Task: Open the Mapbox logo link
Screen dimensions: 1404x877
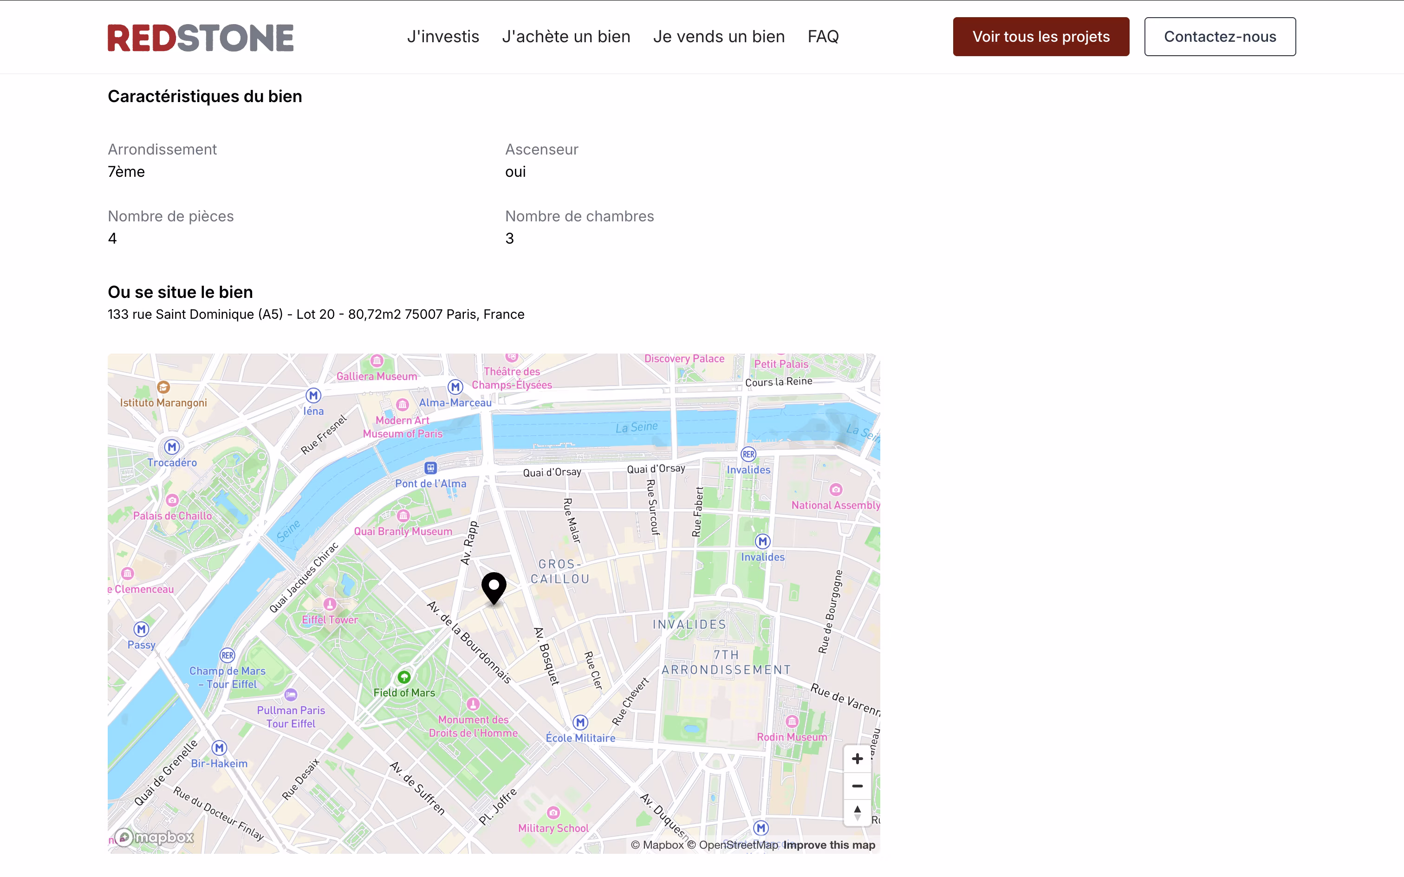Action: tap(154, 837)
